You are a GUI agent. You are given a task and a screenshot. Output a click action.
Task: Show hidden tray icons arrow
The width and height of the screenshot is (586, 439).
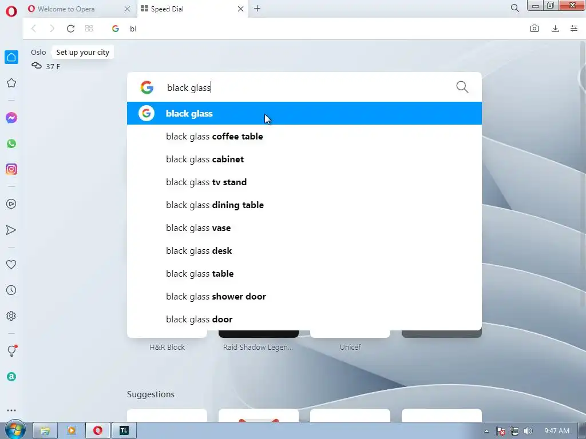coord(486,431)
